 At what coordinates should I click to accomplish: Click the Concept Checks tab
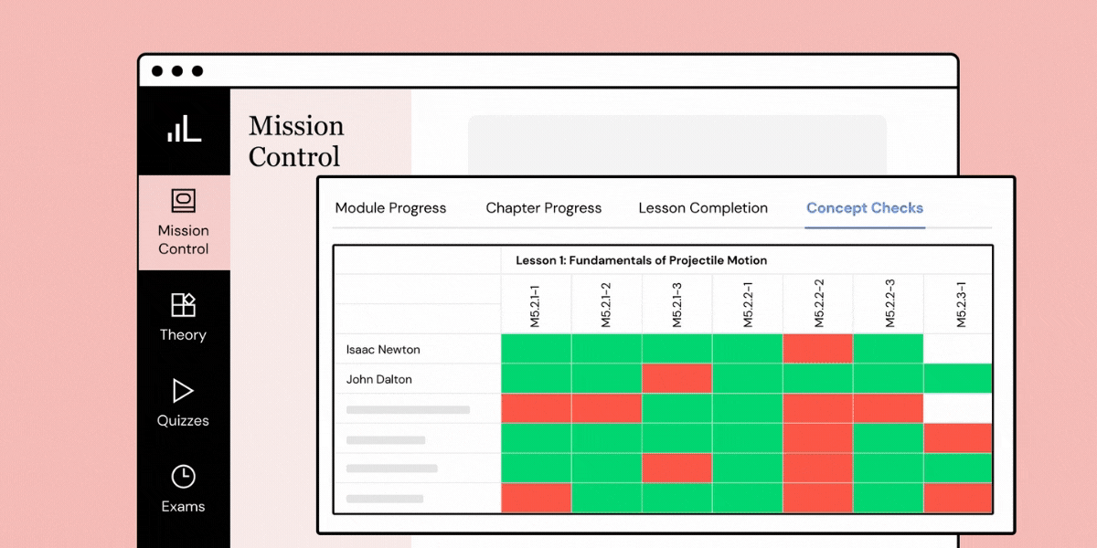[865, 208]
